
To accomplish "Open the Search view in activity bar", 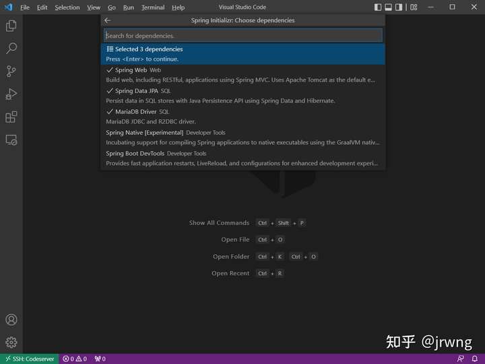I will click(x=11, y=49).
